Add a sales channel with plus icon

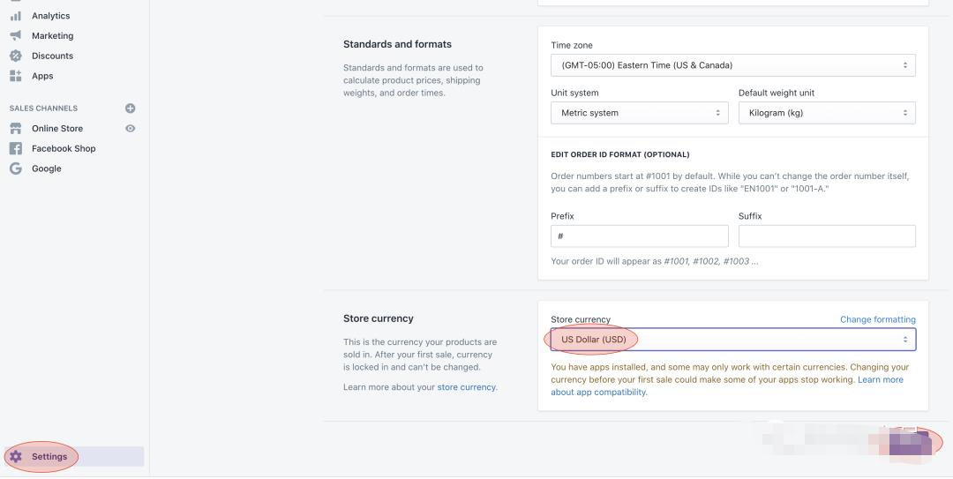point(131,109)
